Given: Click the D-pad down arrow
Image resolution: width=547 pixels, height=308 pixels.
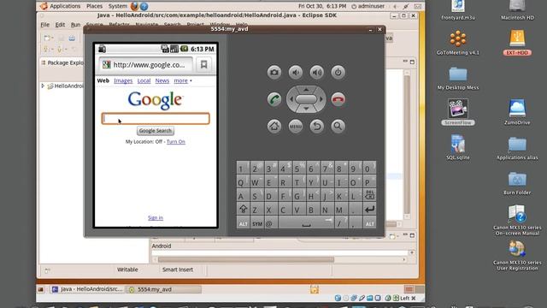Looking at the screenshot, I should click(306, 109).
